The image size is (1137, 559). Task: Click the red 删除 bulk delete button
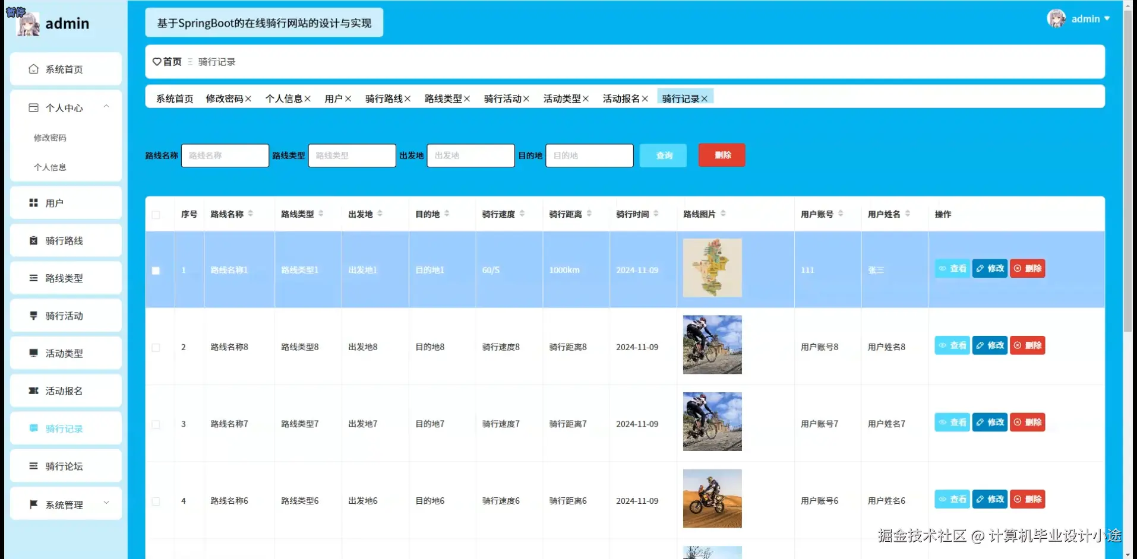click(721, 155)
